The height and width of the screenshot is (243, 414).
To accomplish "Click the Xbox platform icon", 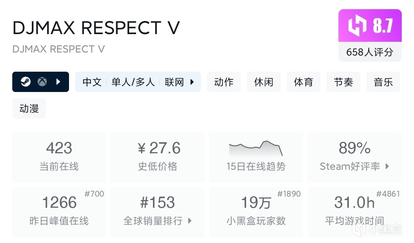I will [x=42, y=82].
